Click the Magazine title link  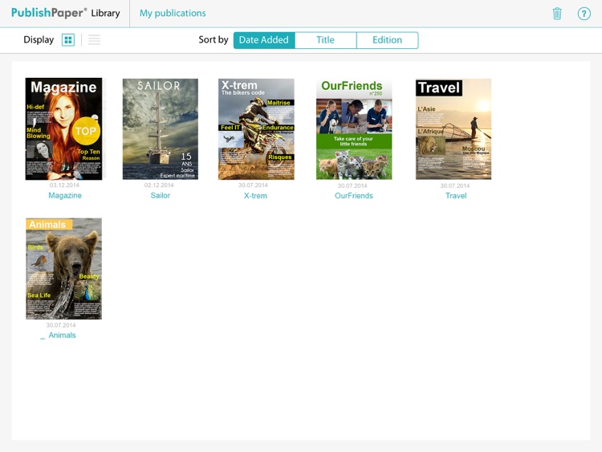pos(65,195)
